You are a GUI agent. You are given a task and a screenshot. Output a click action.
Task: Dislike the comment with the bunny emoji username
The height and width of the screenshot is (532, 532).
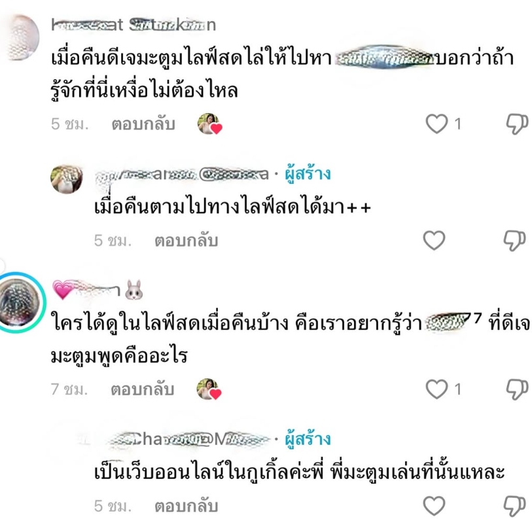[517, 389]
